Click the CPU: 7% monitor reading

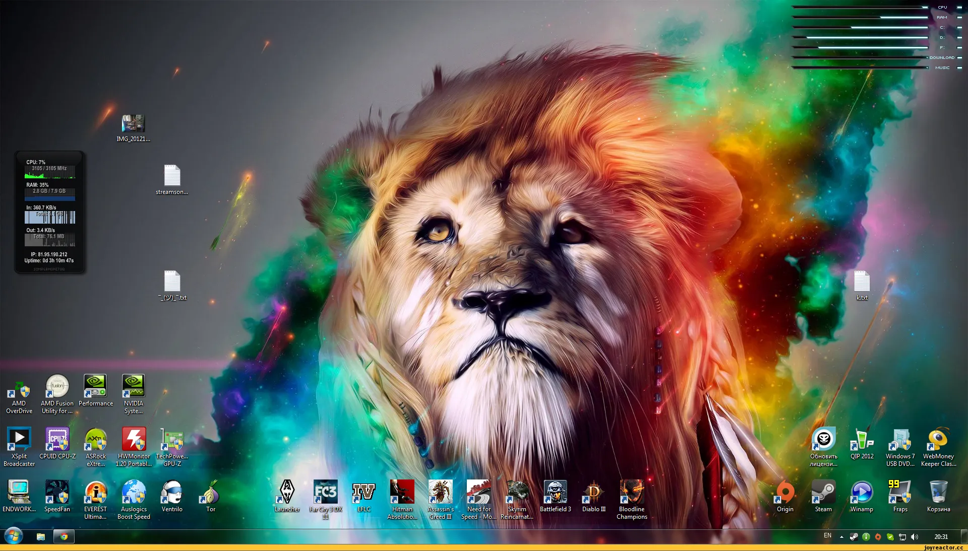36,162
